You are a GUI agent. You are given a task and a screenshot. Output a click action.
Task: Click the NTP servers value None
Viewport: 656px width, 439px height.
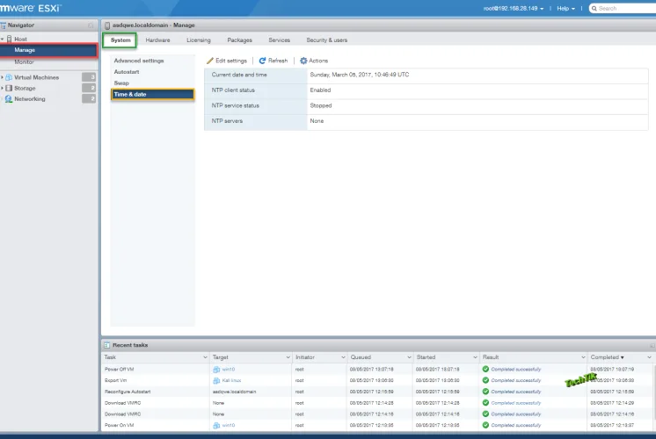[317, 121]
